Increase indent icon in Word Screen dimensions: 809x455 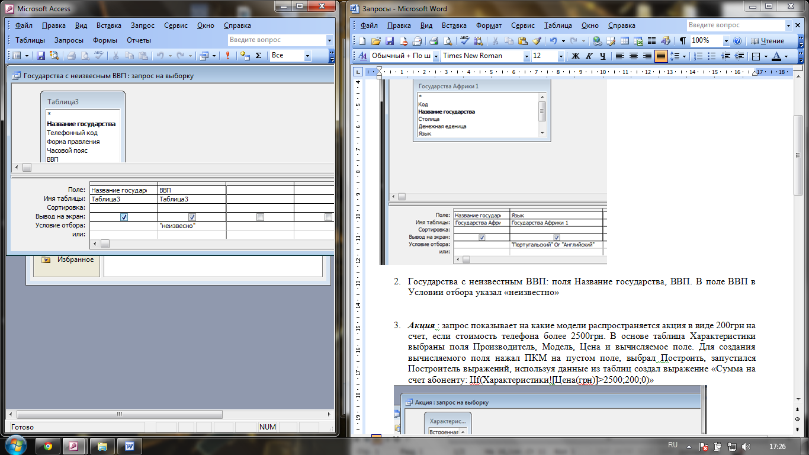pyautogui.click(x=740, y=56)
